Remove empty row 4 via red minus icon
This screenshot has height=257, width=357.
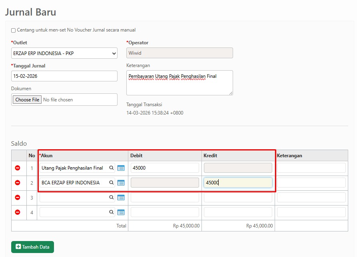pos(18,212)
